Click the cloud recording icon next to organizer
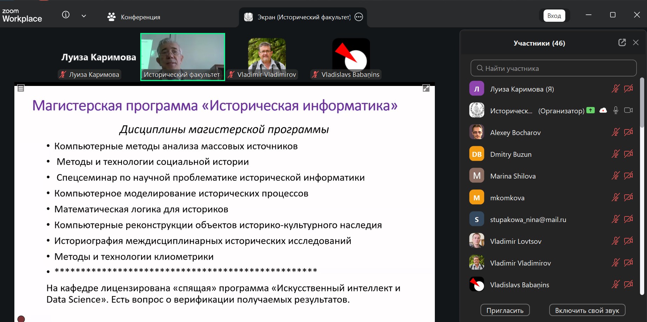The image size is (647, 322). 603,110
